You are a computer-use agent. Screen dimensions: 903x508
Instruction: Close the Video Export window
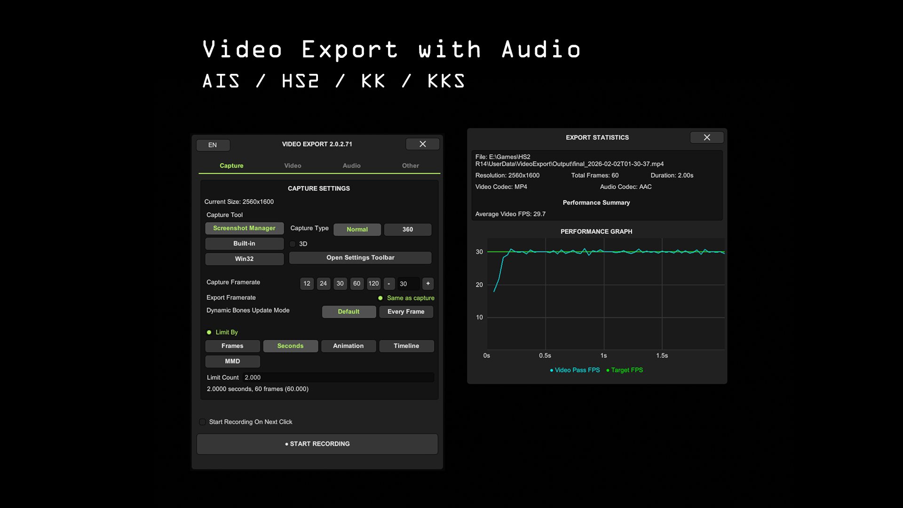point(422,144)
